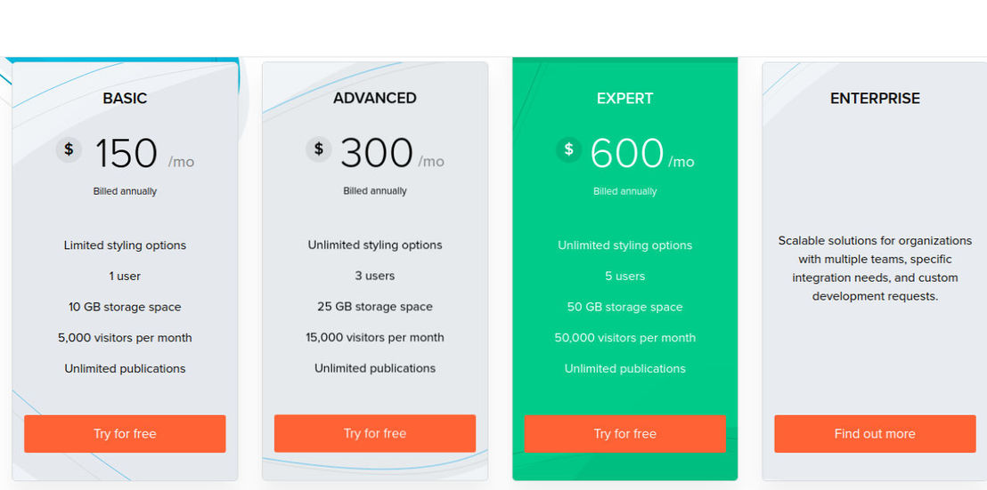
Task: Click the 600 per month price
Action: coord(642,154)
